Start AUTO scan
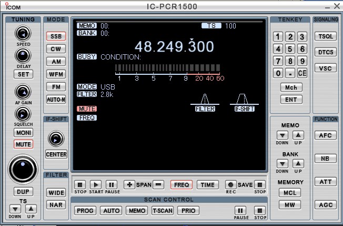This screenshot has width=343, height=226. coord(111,211)
